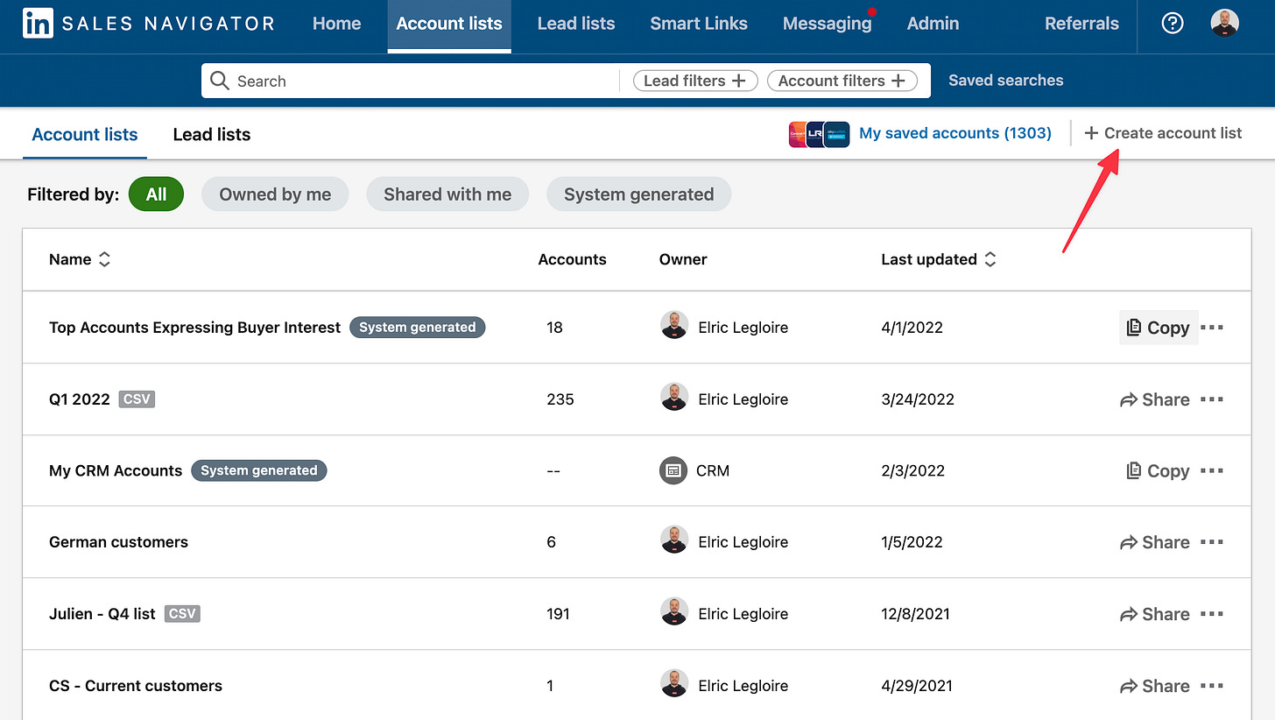Open the Julien - Q4 list

coord(102,614)
